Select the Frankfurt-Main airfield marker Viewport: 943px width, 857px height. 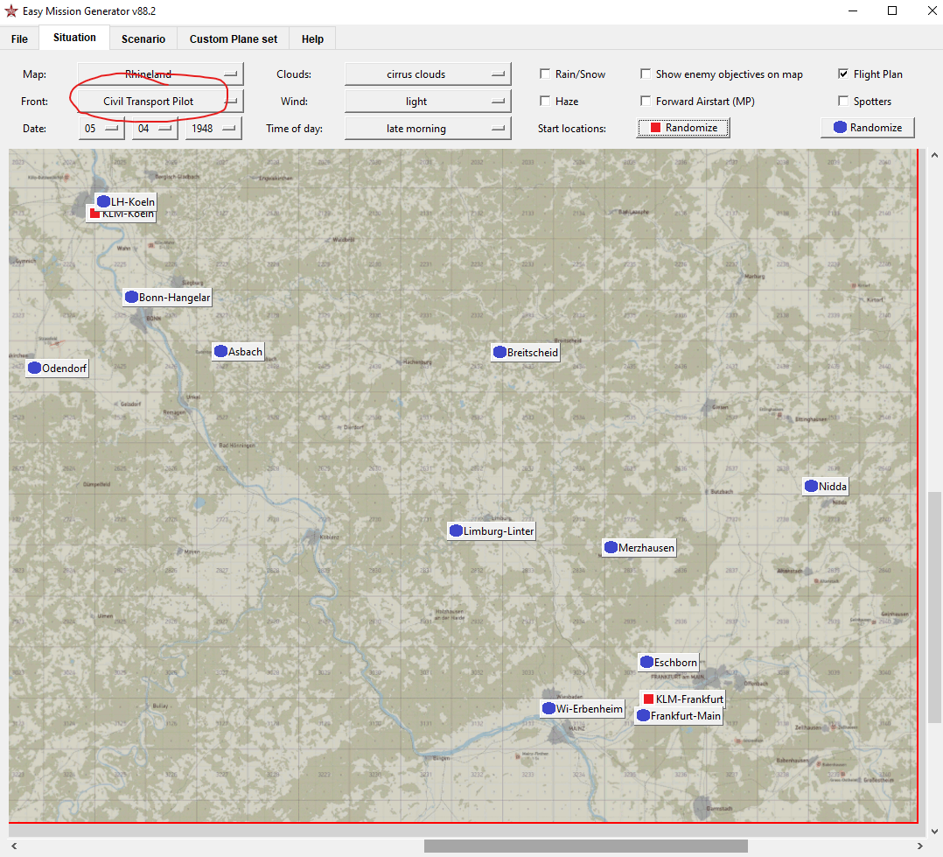679,716
